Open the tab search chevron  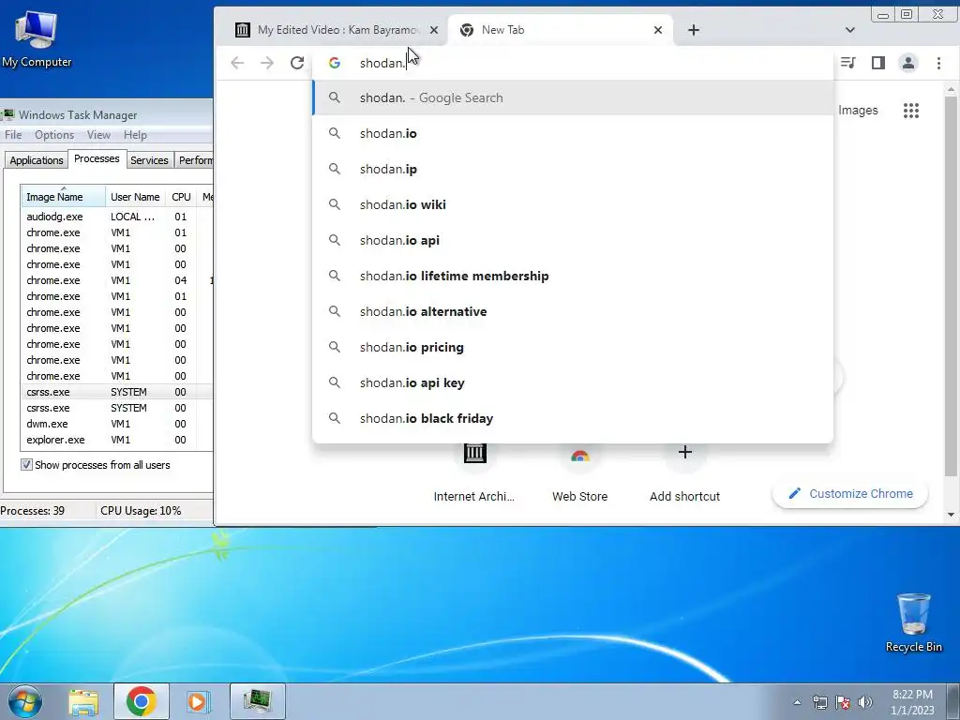(x=849, y=30)
